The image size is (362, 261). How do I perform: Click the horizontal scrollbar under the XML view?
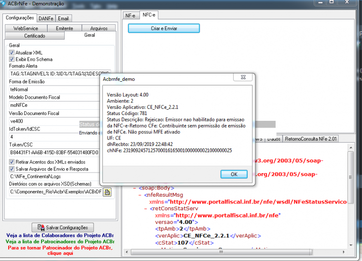pyautogui.click(x=221, y=252)
